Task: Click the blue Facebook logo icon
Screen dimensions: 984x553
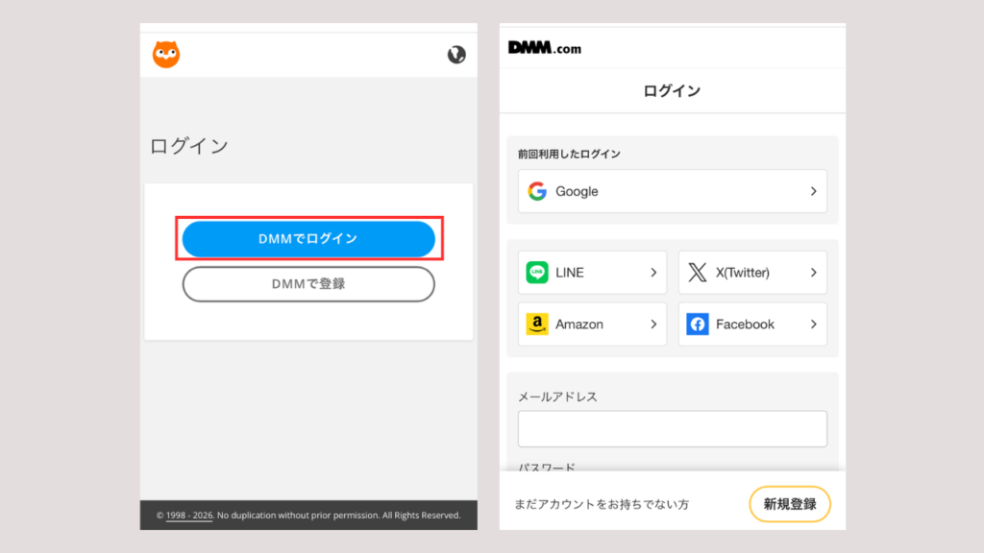Action: click(698, 325)
